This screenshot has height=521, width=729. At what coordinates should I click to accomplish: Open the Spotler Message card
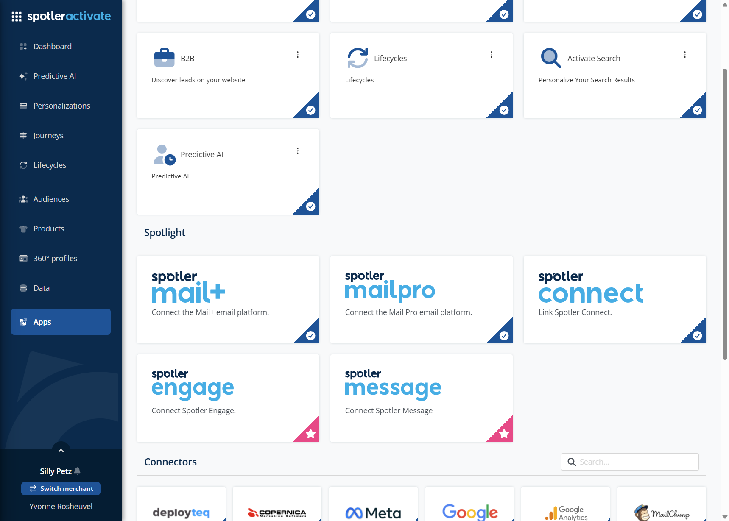pyautogui.click(x=421, y=398)
